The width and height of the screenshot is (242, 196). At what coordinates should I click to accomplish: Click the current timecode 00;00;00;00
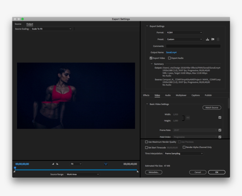(22, 164)
